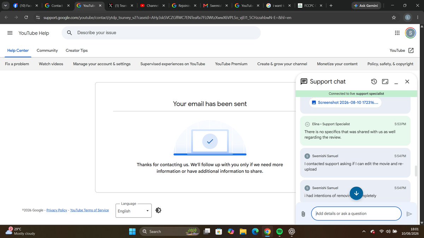Open Spotify from taskbar

[279, 232]
